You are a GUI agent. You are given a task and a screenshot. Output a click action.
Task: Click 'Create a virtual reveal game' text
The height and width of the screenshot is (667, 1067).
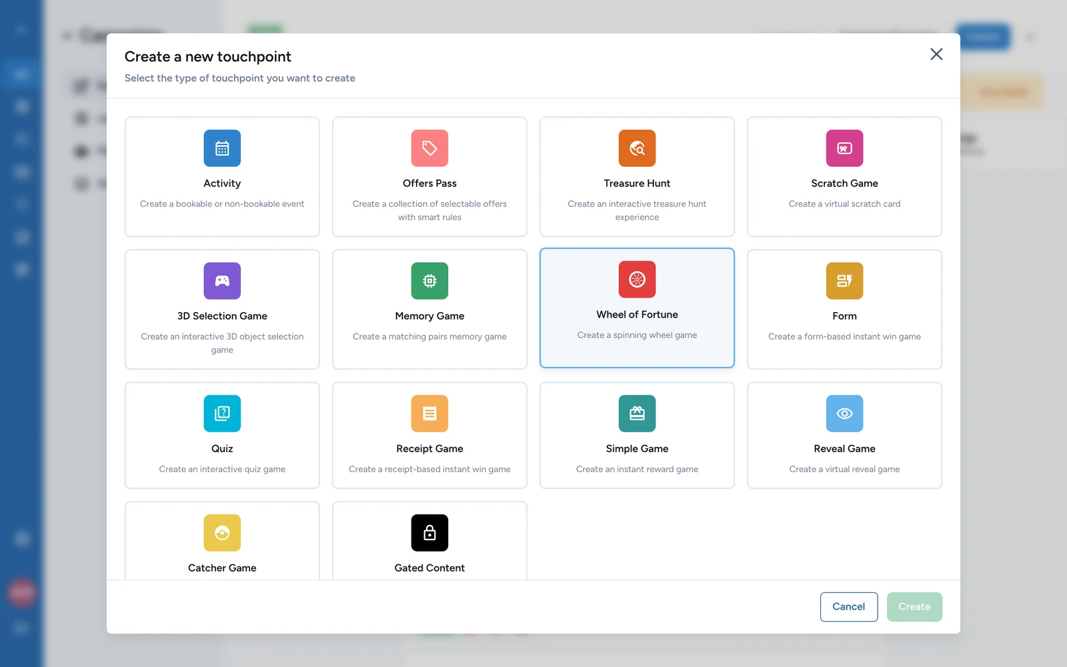[x=844, y=470]
